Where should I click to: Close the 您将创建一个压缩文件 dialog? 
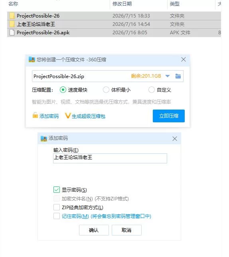184,59
